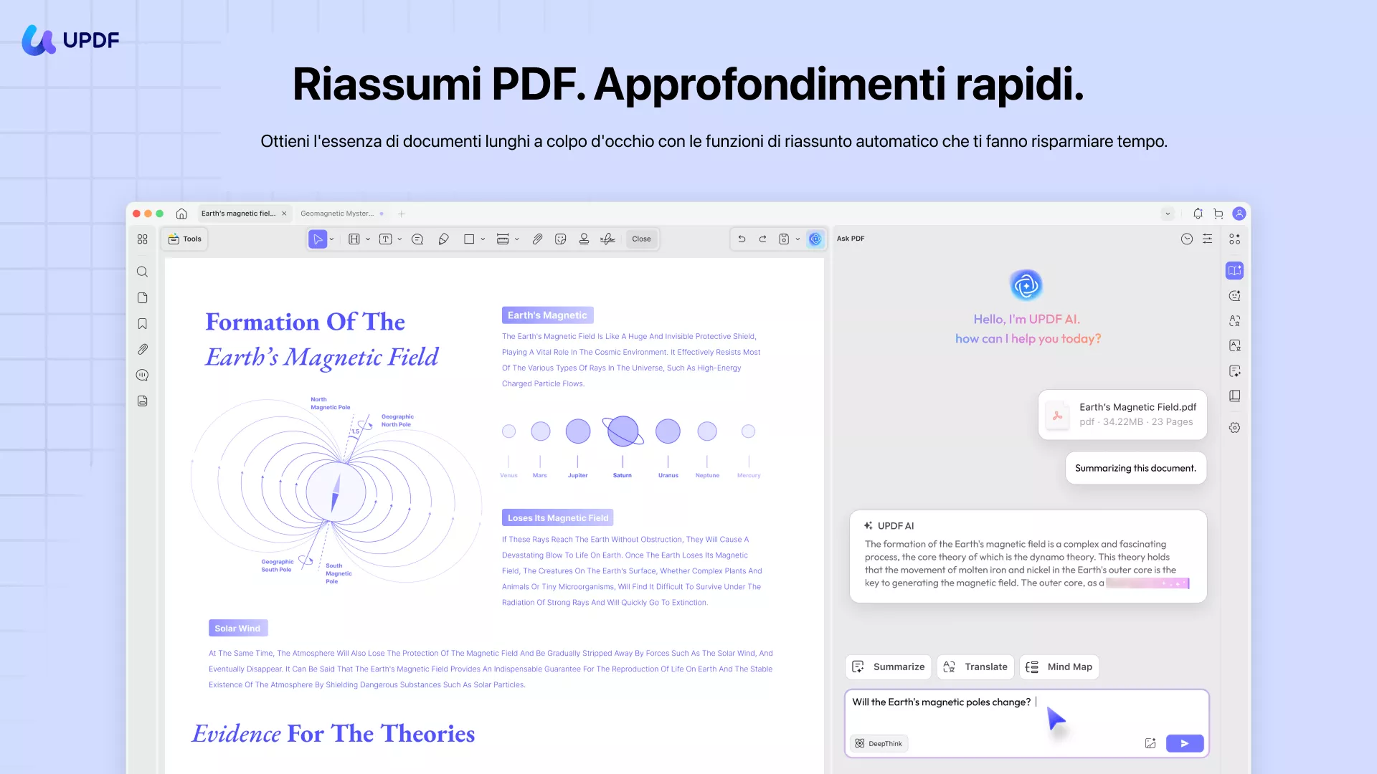1377x774 pixels.
Task: Click the Undo icon
Action: tap(742, 239)
